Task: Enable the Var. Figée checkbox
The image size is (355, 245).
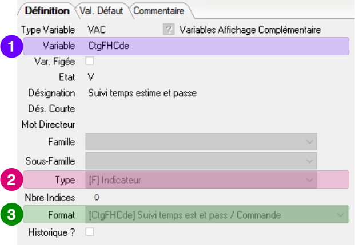Action: tap(89, 61)
